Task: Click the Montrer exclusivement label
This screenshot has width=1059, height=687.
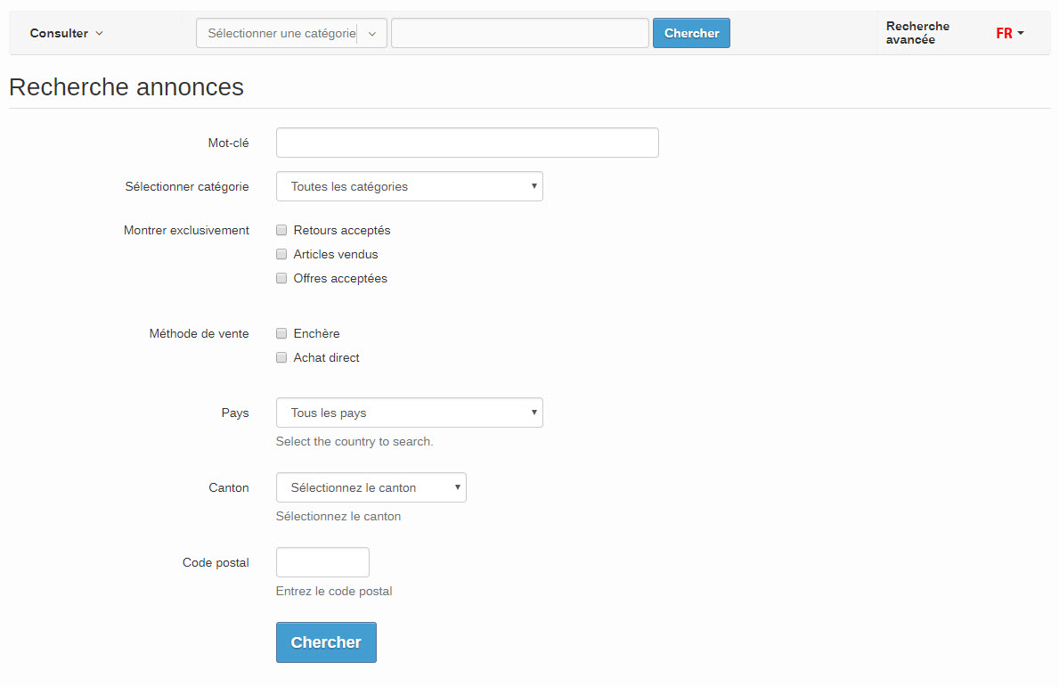Action: click(x=186, y=231)
